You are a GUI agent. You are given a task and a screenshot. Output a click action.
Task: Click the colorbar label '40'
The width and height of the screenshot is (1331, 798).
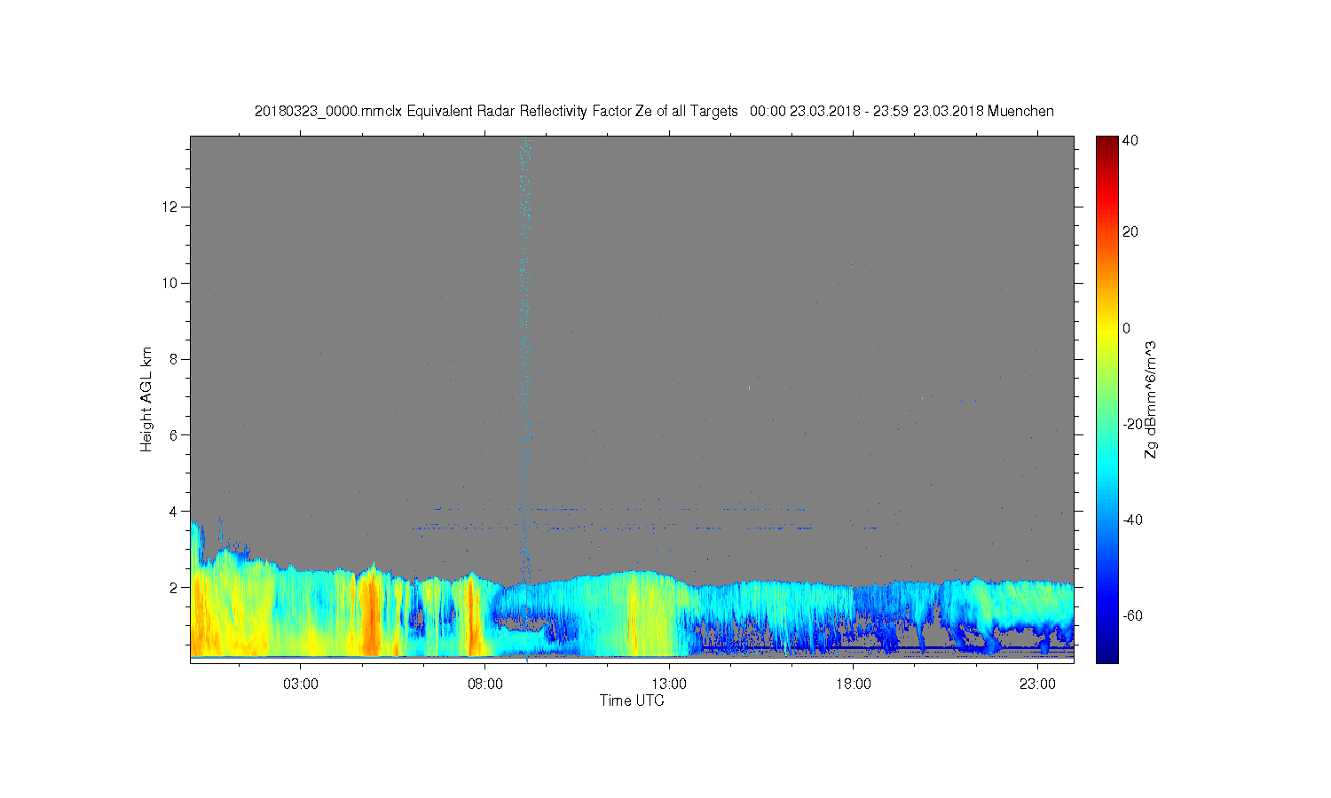coord(1130,141)
